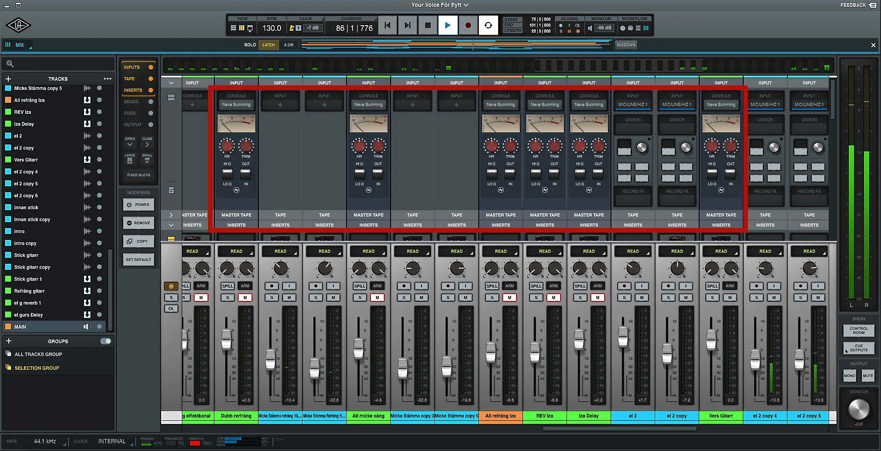Click the global mute clear M
881x451 pixels.
point(569,32)
